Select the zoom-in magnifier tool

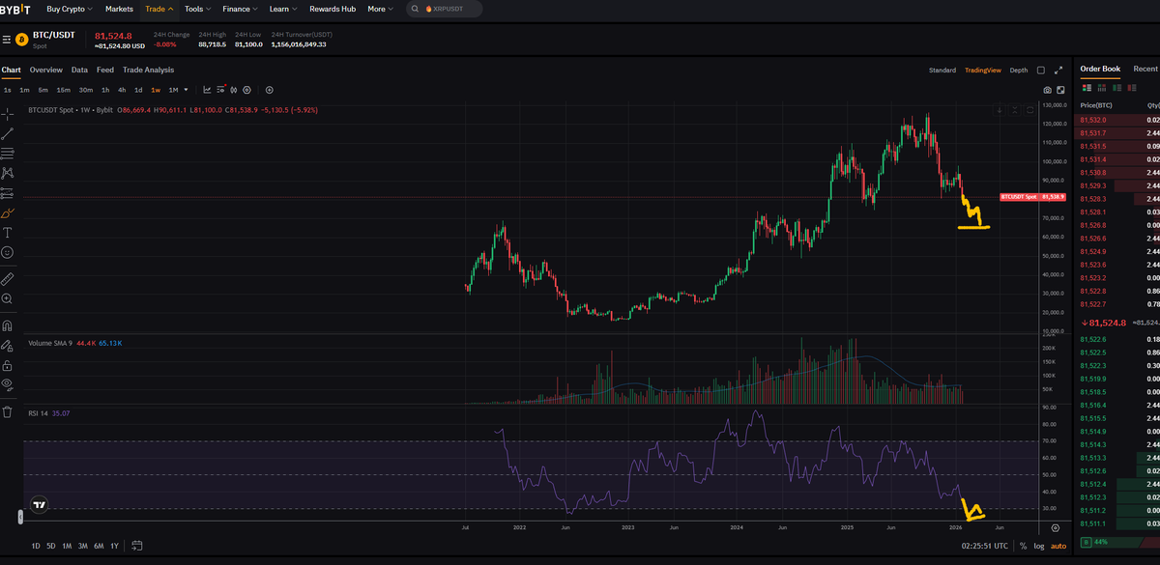[8, 298]
